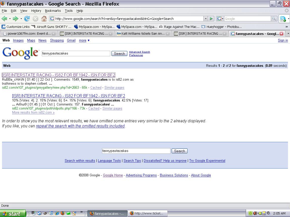Image resolution: width=290 pixels, height=217 pixels.
Task: Open the Edit menu
Action: (14, 11)
